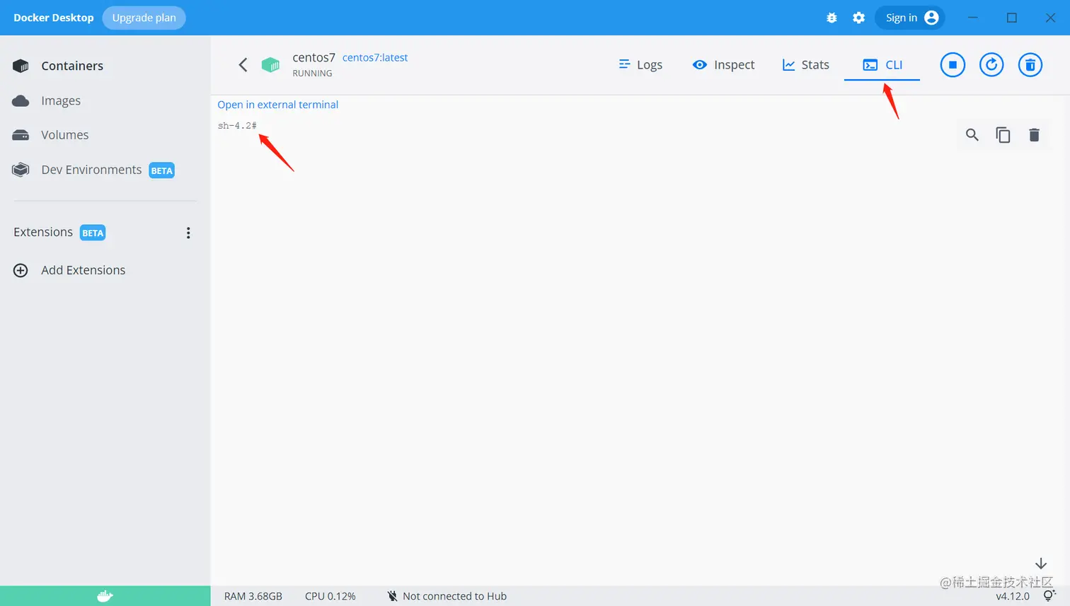Viewport: 1070px width, 606px height.
Task: Click the centos7 container cube icon
Action: click(x=270, y=65)
